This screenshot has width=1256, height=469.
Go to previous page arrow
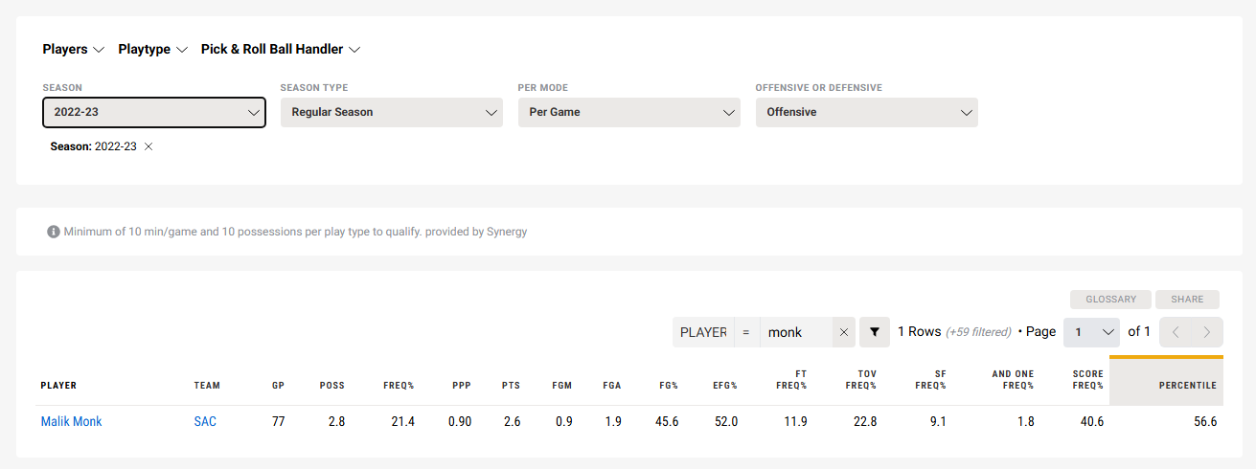point(1176,332)
